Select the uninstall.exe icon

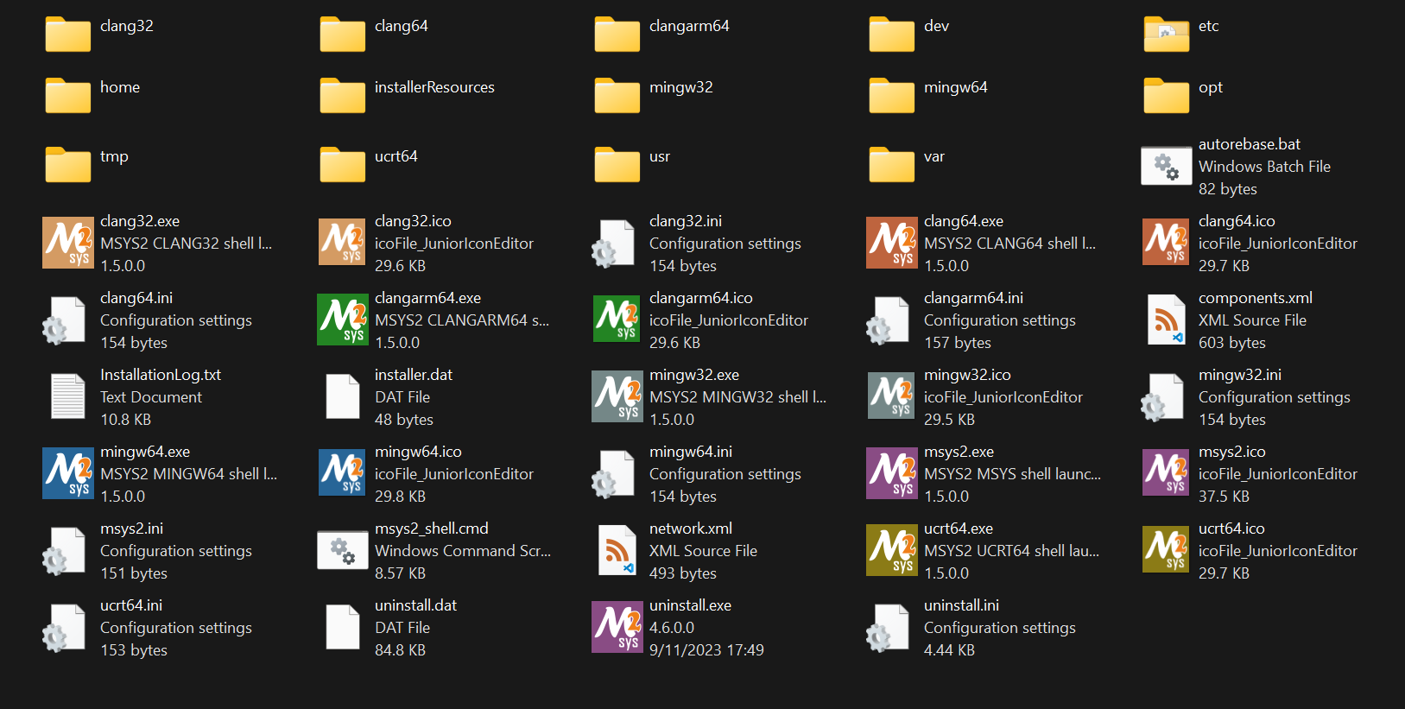click(x=617, y=627)
